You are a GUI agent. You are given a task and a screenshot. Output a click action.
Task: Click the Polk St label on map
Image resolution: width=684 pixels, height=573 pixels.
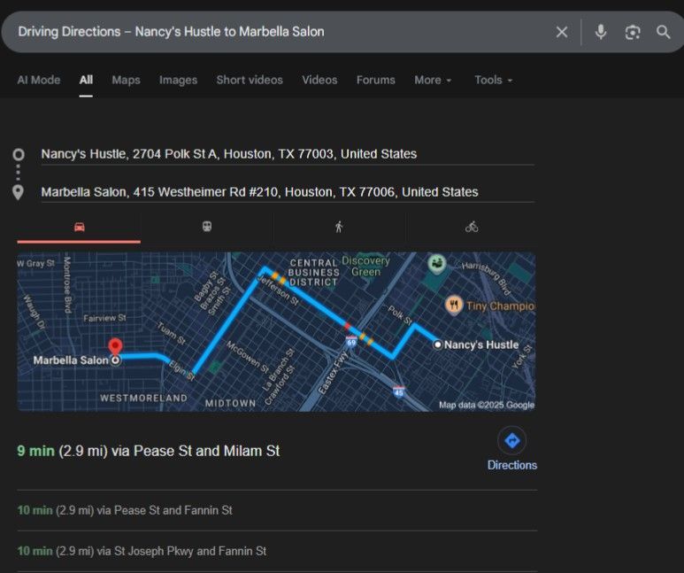400,315
